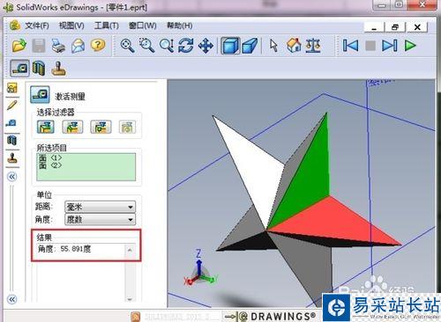
Task: Open the Measure tab in left sidebar
Action: (11, 122)
